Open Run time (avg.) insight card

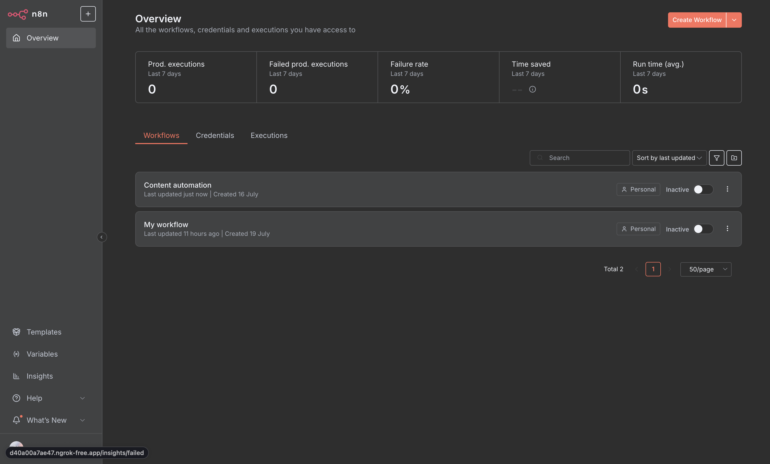pos(681,77)
